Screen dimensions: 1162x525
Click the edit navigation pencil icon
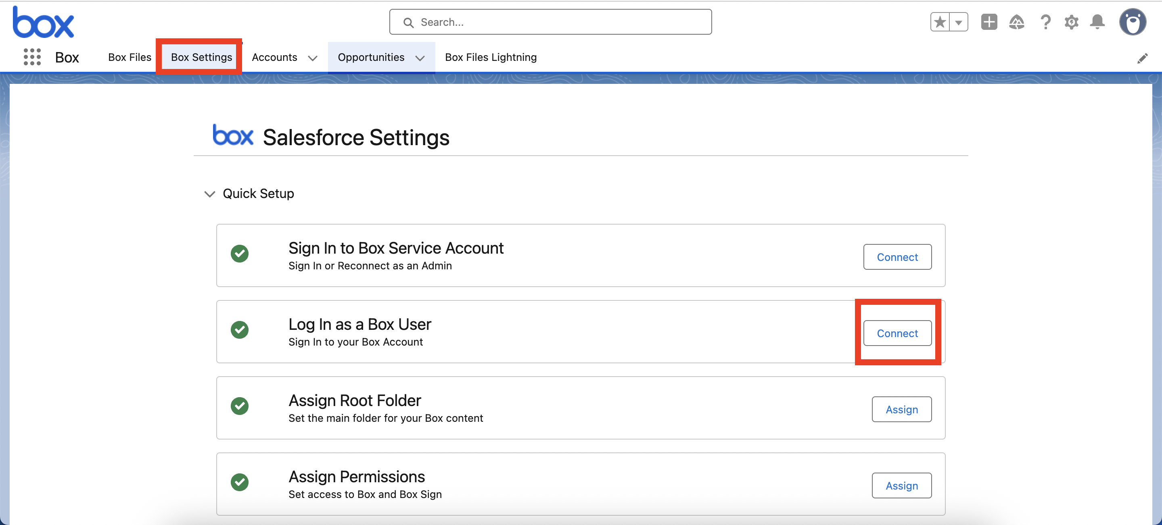[x=1142, y=58]
